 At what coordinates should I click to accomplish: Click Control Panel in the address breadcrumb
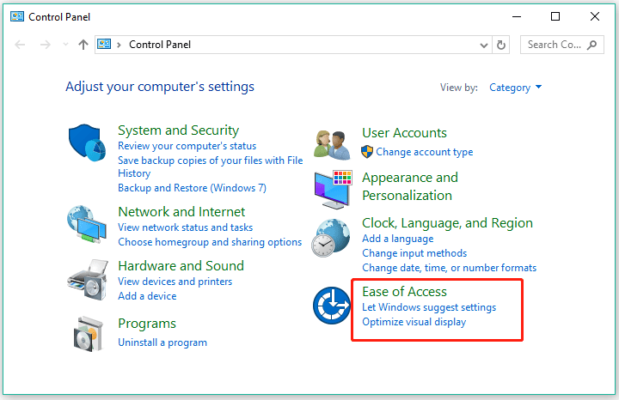pos(160,45)
